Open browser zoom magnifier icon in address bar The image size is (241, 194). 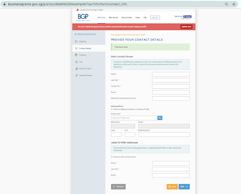coord(226,4)
